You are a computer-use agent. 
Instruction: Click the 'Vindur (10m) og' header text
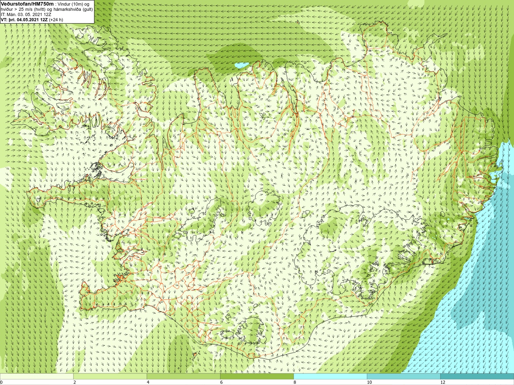pos(74,4)
